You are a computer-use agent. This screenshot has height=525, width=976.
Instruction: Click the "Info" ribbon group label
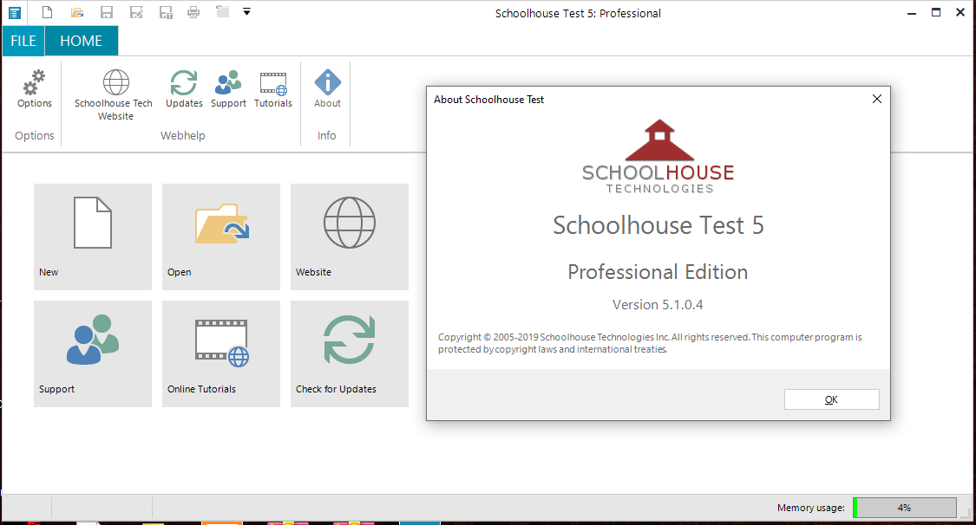tap(327, 135)
